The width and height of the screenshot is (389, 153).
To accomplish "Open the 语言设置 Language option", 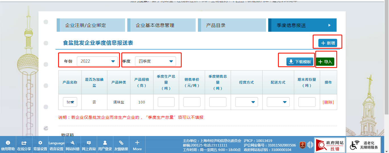I will (56, 146).
